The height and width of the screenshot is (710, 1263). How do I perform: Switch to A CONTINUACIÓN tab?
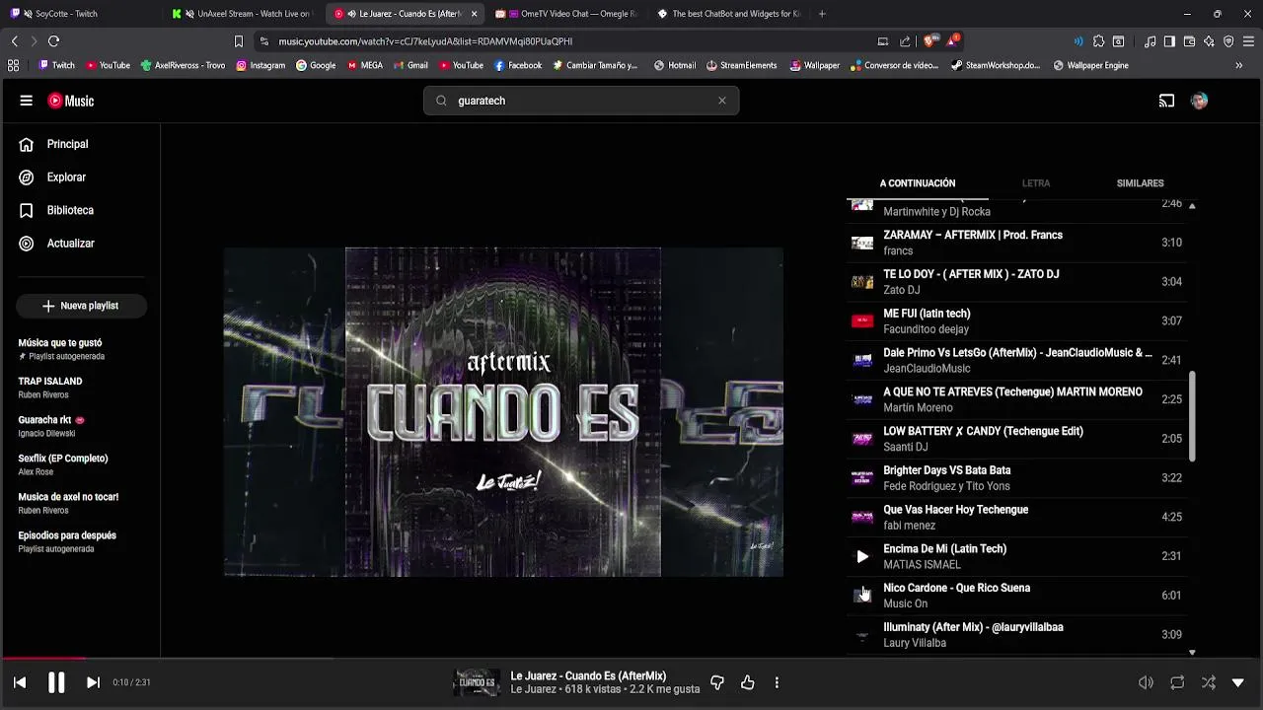(x=918, y=183)
